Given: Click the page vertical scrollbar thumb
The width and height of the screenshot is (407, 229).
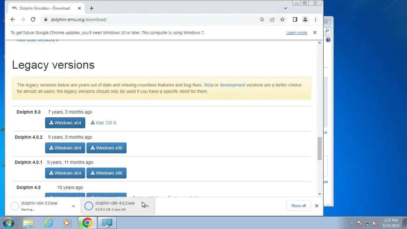Looking at the screenshot, I should [320, 149].
